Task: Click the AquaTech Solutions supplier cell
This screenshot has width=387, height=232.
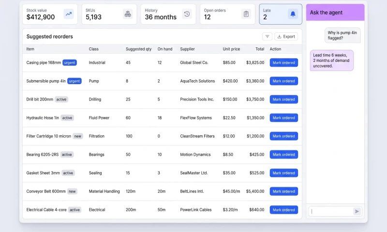Action: coord(197,81)
